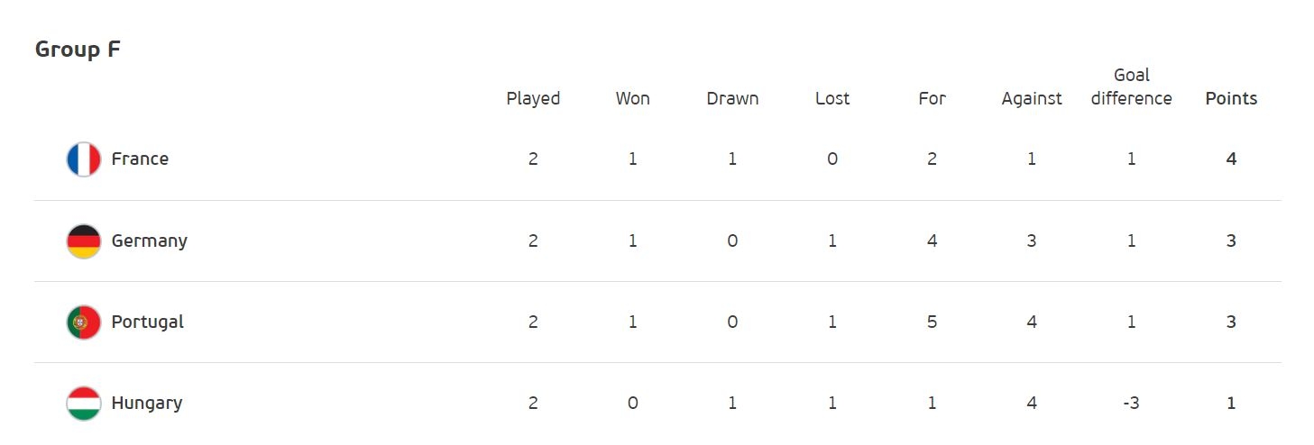
Task: Select the Hungary team name
Action: tap(147, 403)
